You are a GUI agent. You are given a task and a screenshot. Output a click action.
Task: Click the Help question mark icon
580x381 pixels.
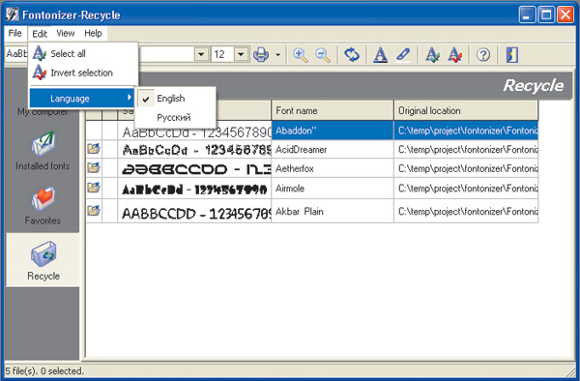(483, 55)
